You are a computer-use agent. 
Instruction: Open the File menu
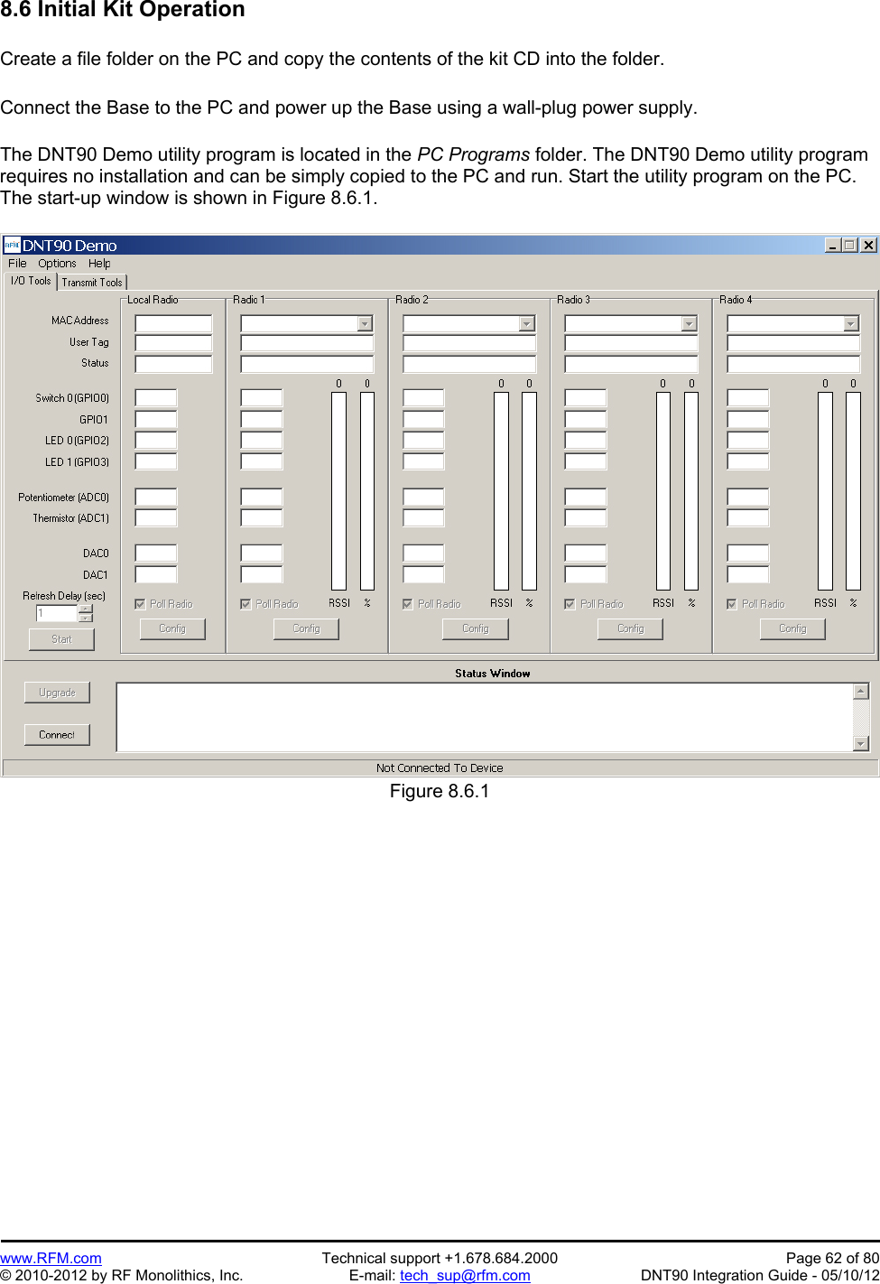17,264
